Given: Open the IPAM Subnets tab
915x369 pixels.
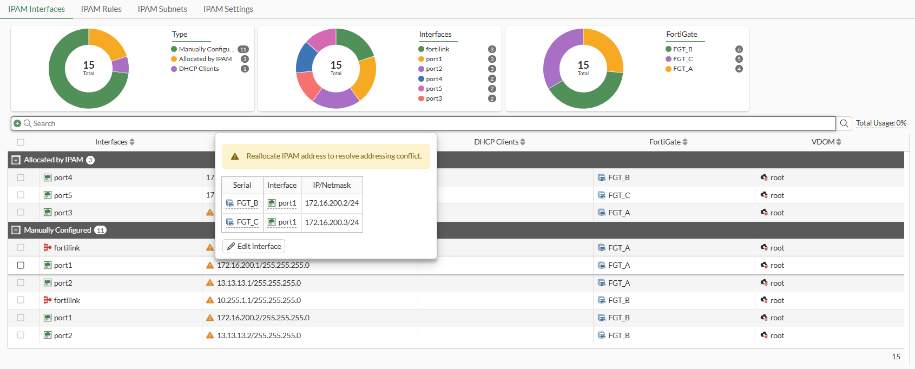Looking at the screenshot, I should pyautogui.click(x=162, y=9).
